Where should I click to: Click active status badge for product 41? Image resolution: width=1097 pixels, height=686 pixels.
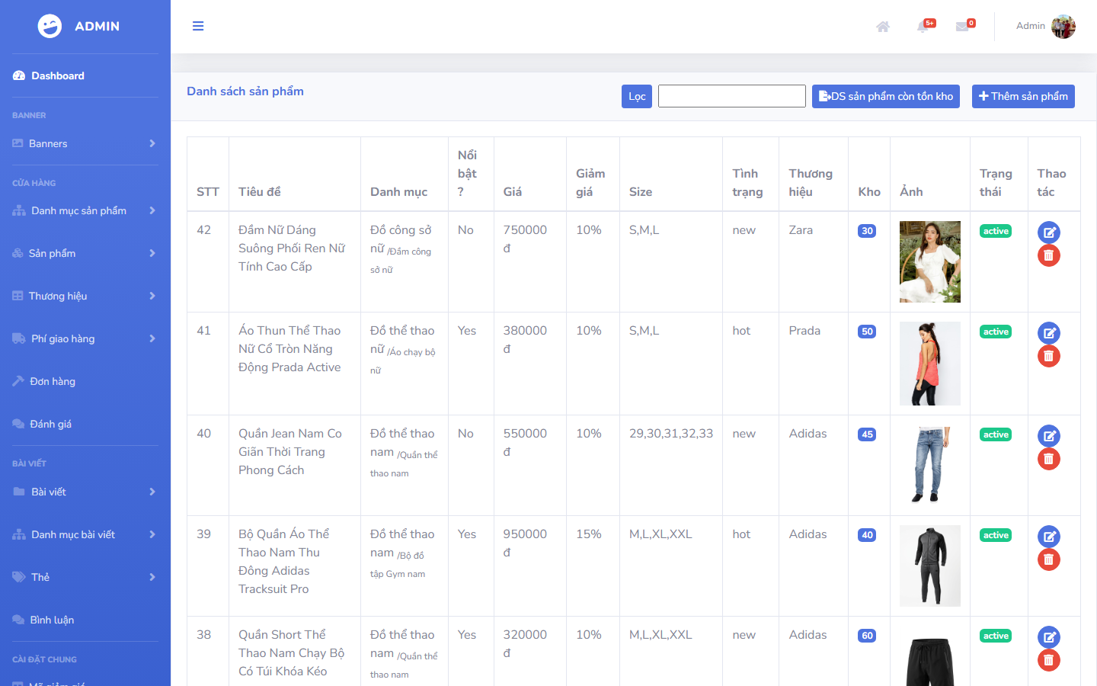[x=996, y=332]
